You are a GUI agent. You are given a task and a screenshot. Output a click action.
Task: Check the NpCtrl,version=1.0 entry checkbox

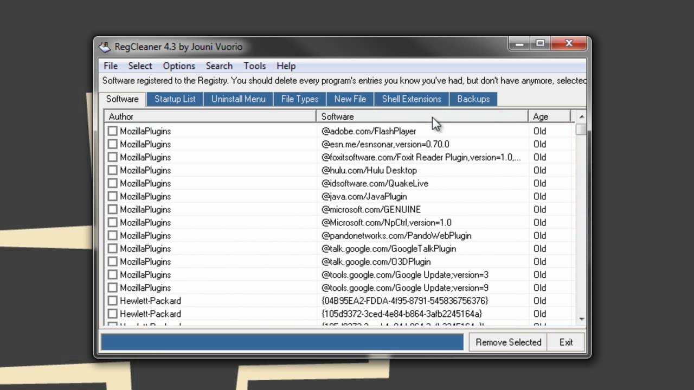pyautogui.click(x=112, y=222)
